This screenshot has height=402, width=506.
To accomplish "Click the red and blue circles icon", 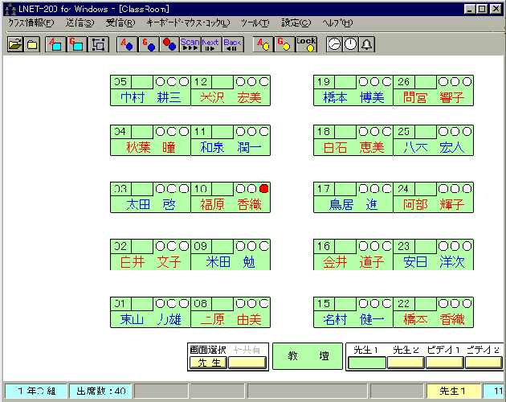I will tap(169, 44).
